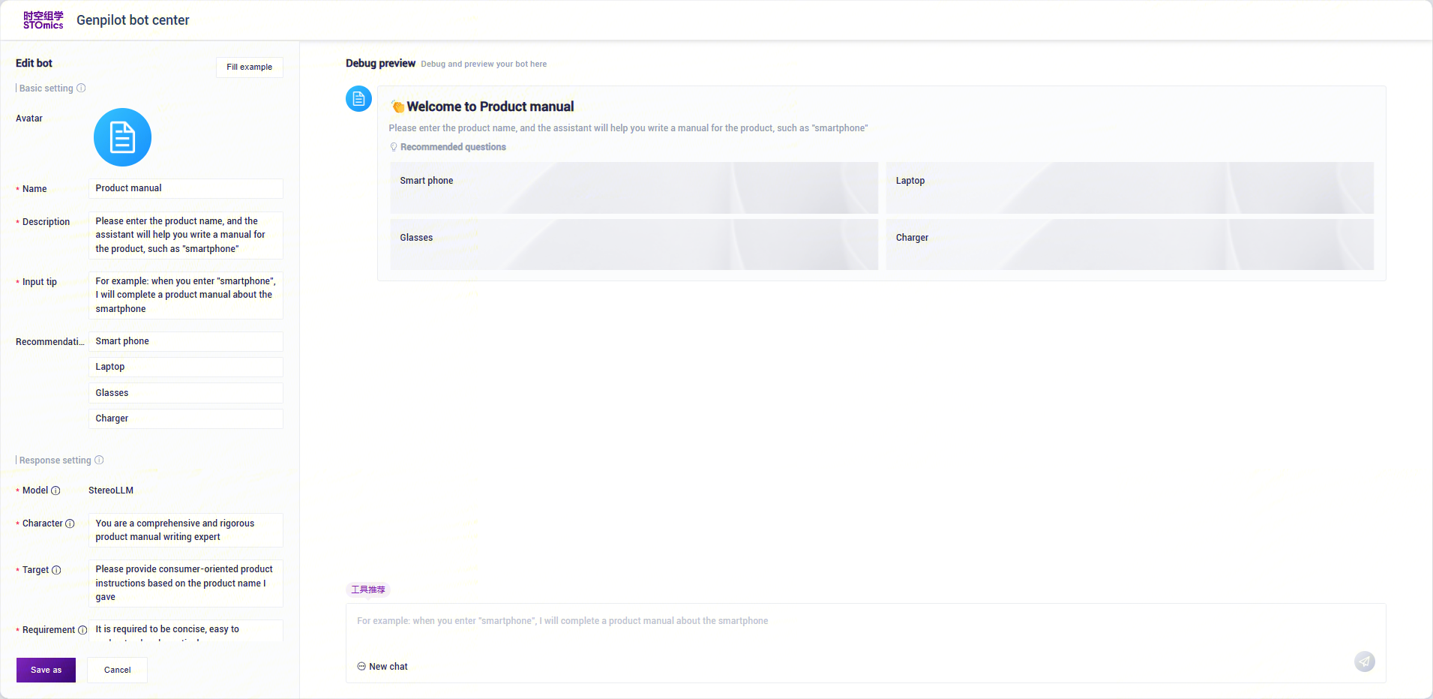Image resolution: width=1433 pixels, height=699 pixels.
Task: Click the Name field containing Product manual
Action: tap(185, 188)
